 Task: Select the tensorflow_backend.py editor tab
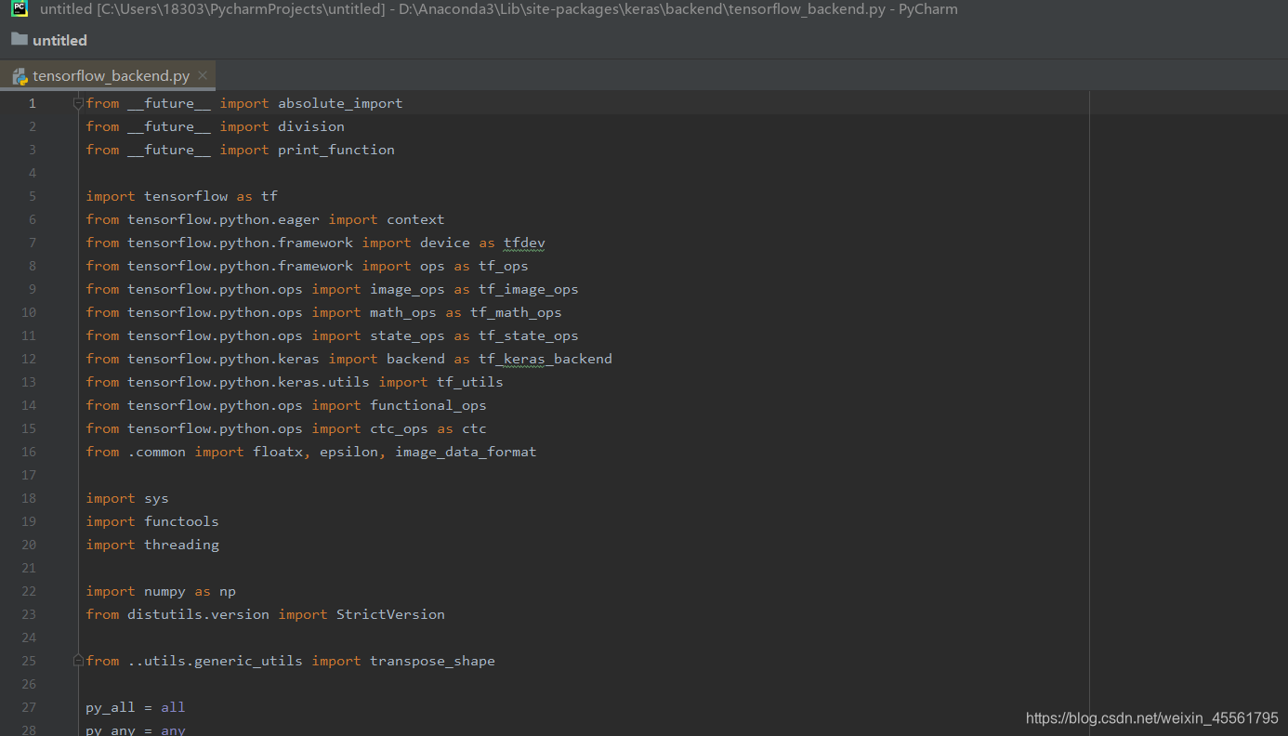[x=112, y=75]
